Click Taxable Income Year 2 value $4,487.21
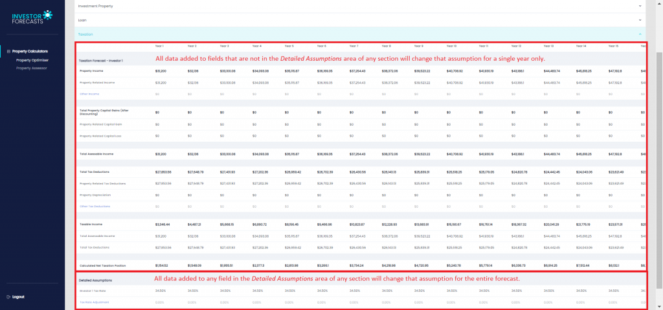 [196, 224]
